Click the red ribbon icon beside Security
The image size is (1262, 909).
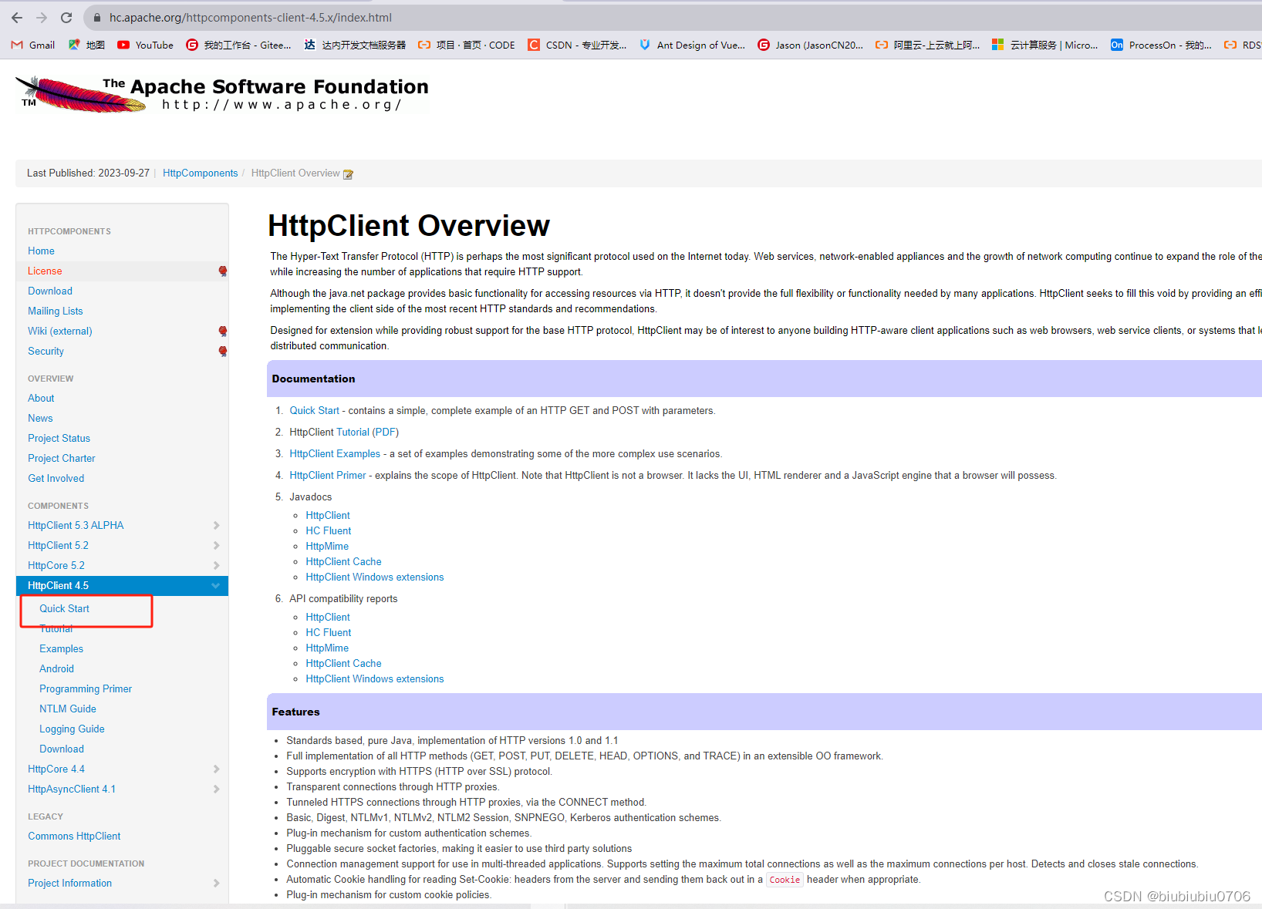[x=222, y=351]
